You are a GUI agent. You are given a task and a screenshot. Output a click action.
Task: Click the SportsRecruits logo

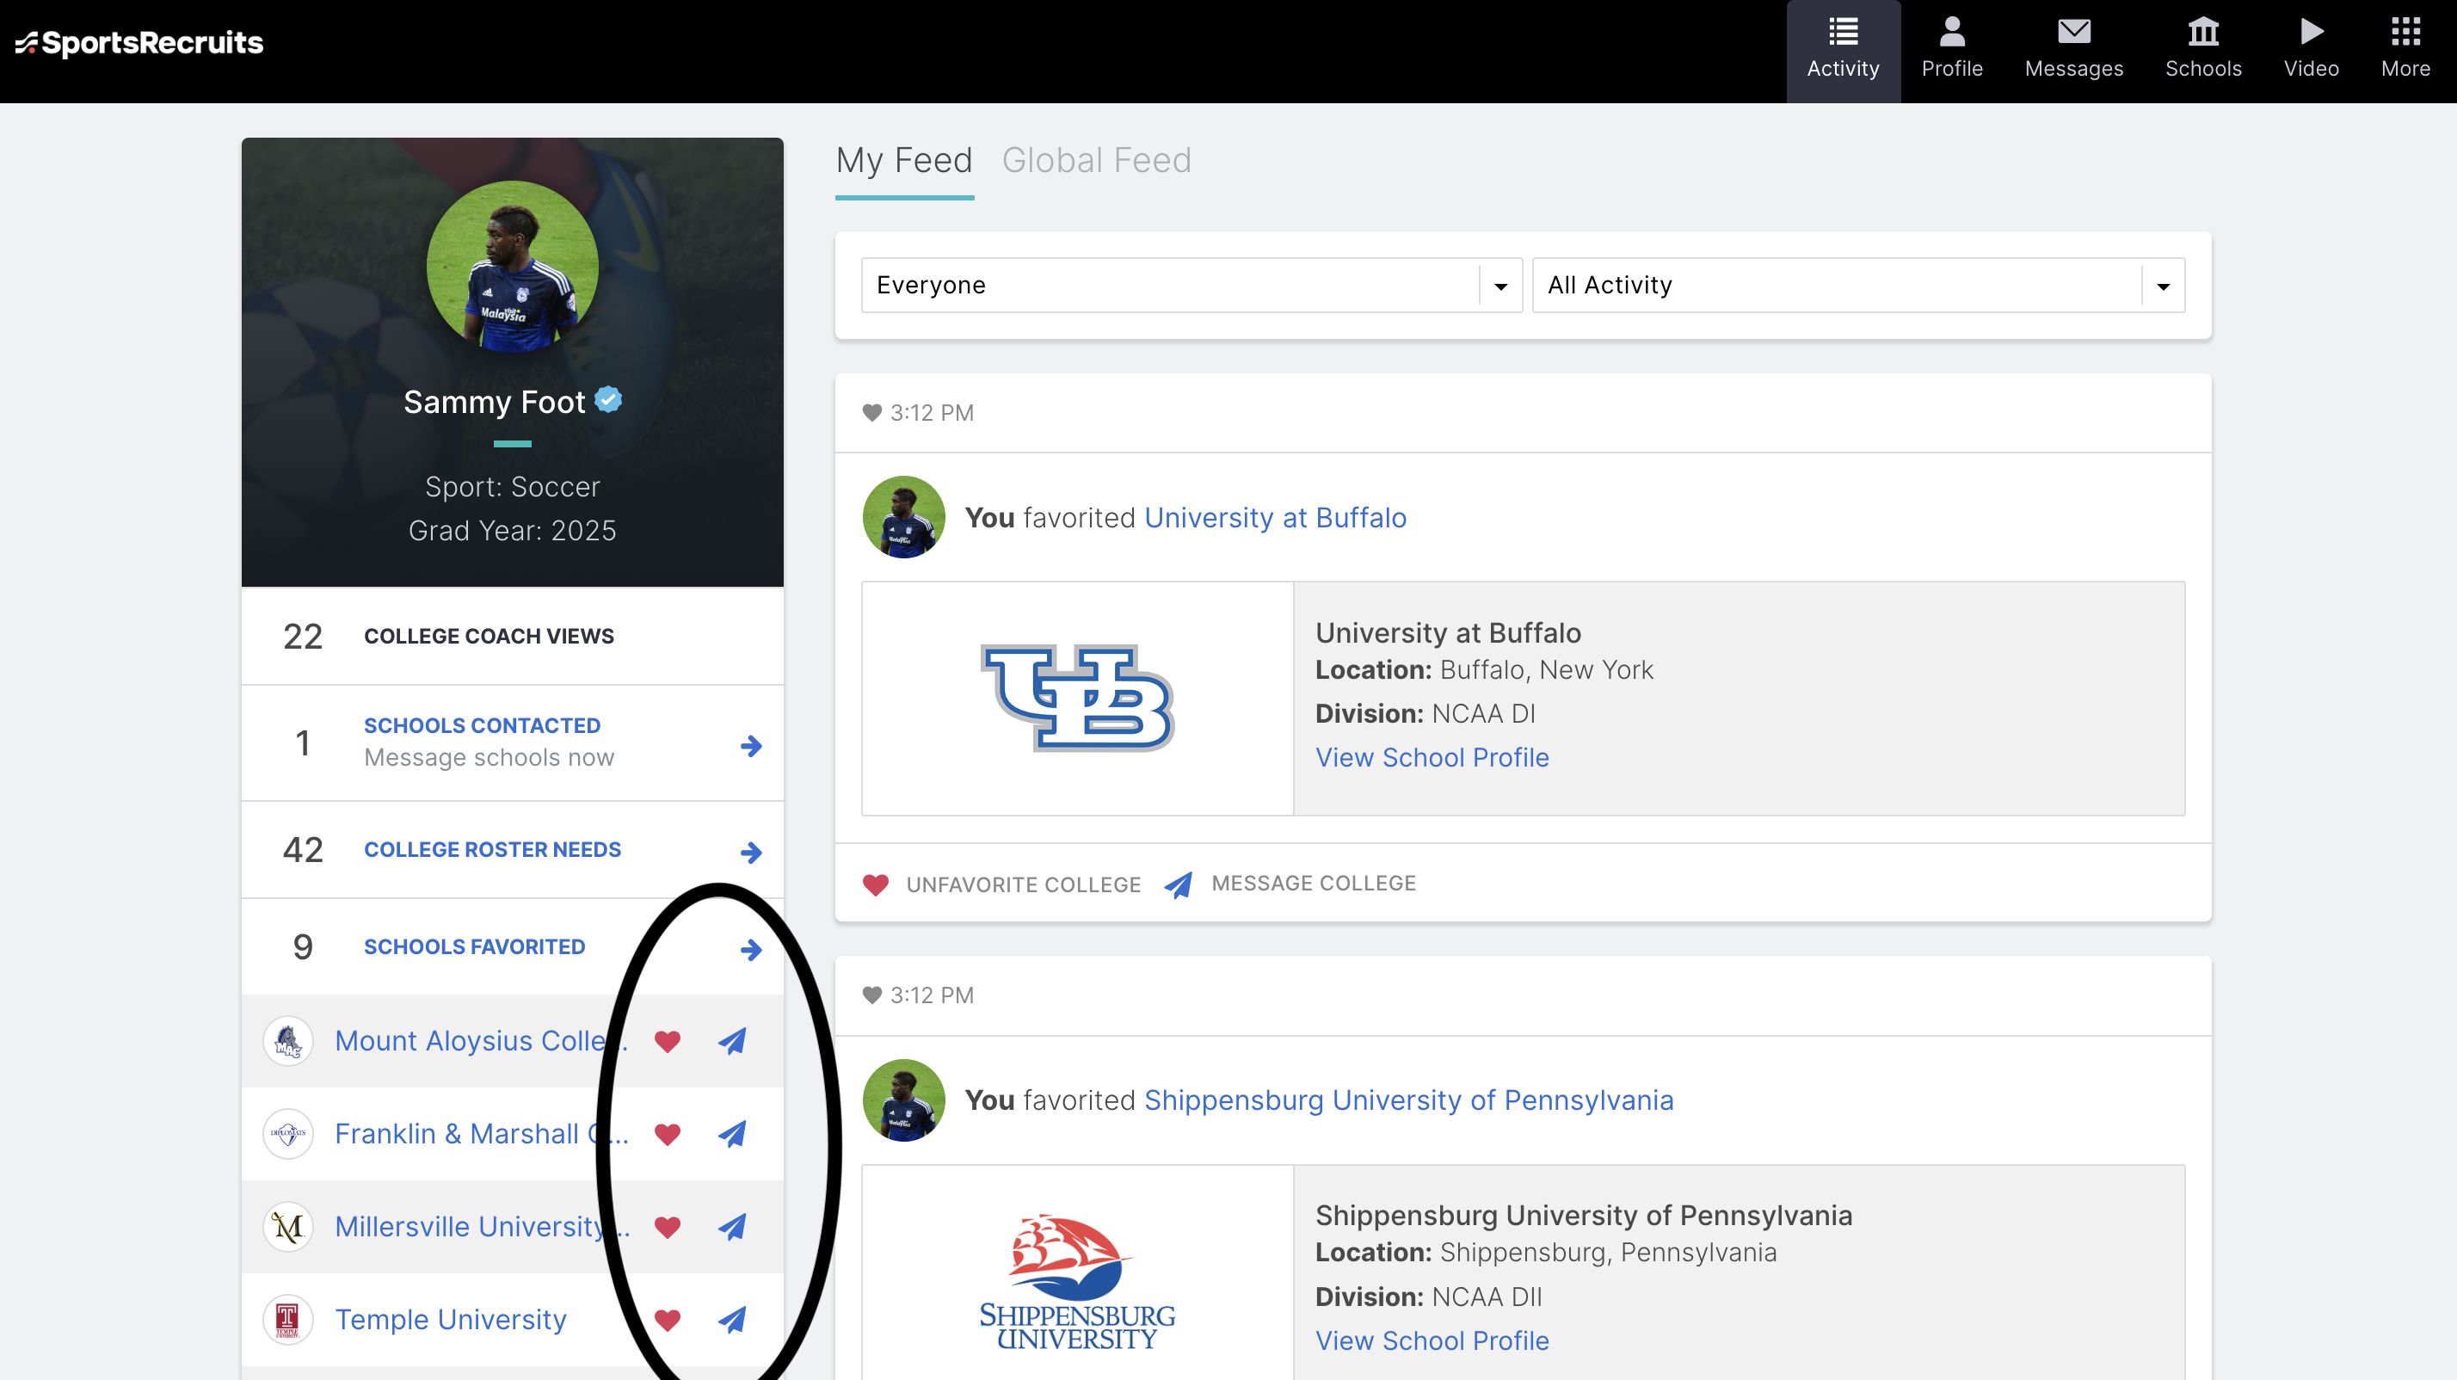coord(139,43)
